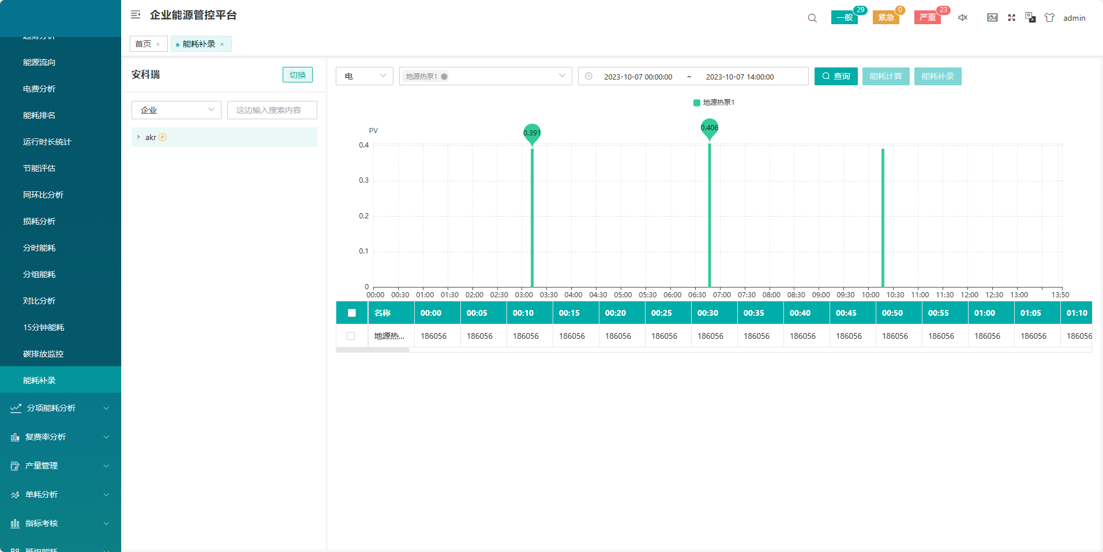Open the search magnifier in header
The image size is (1103, 552).
(812, 18)
